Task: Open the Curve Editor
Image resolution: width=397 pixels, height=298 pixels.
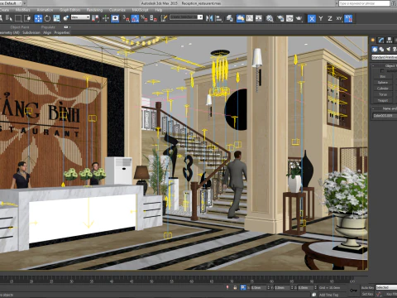Action: [x=250, y=18]
